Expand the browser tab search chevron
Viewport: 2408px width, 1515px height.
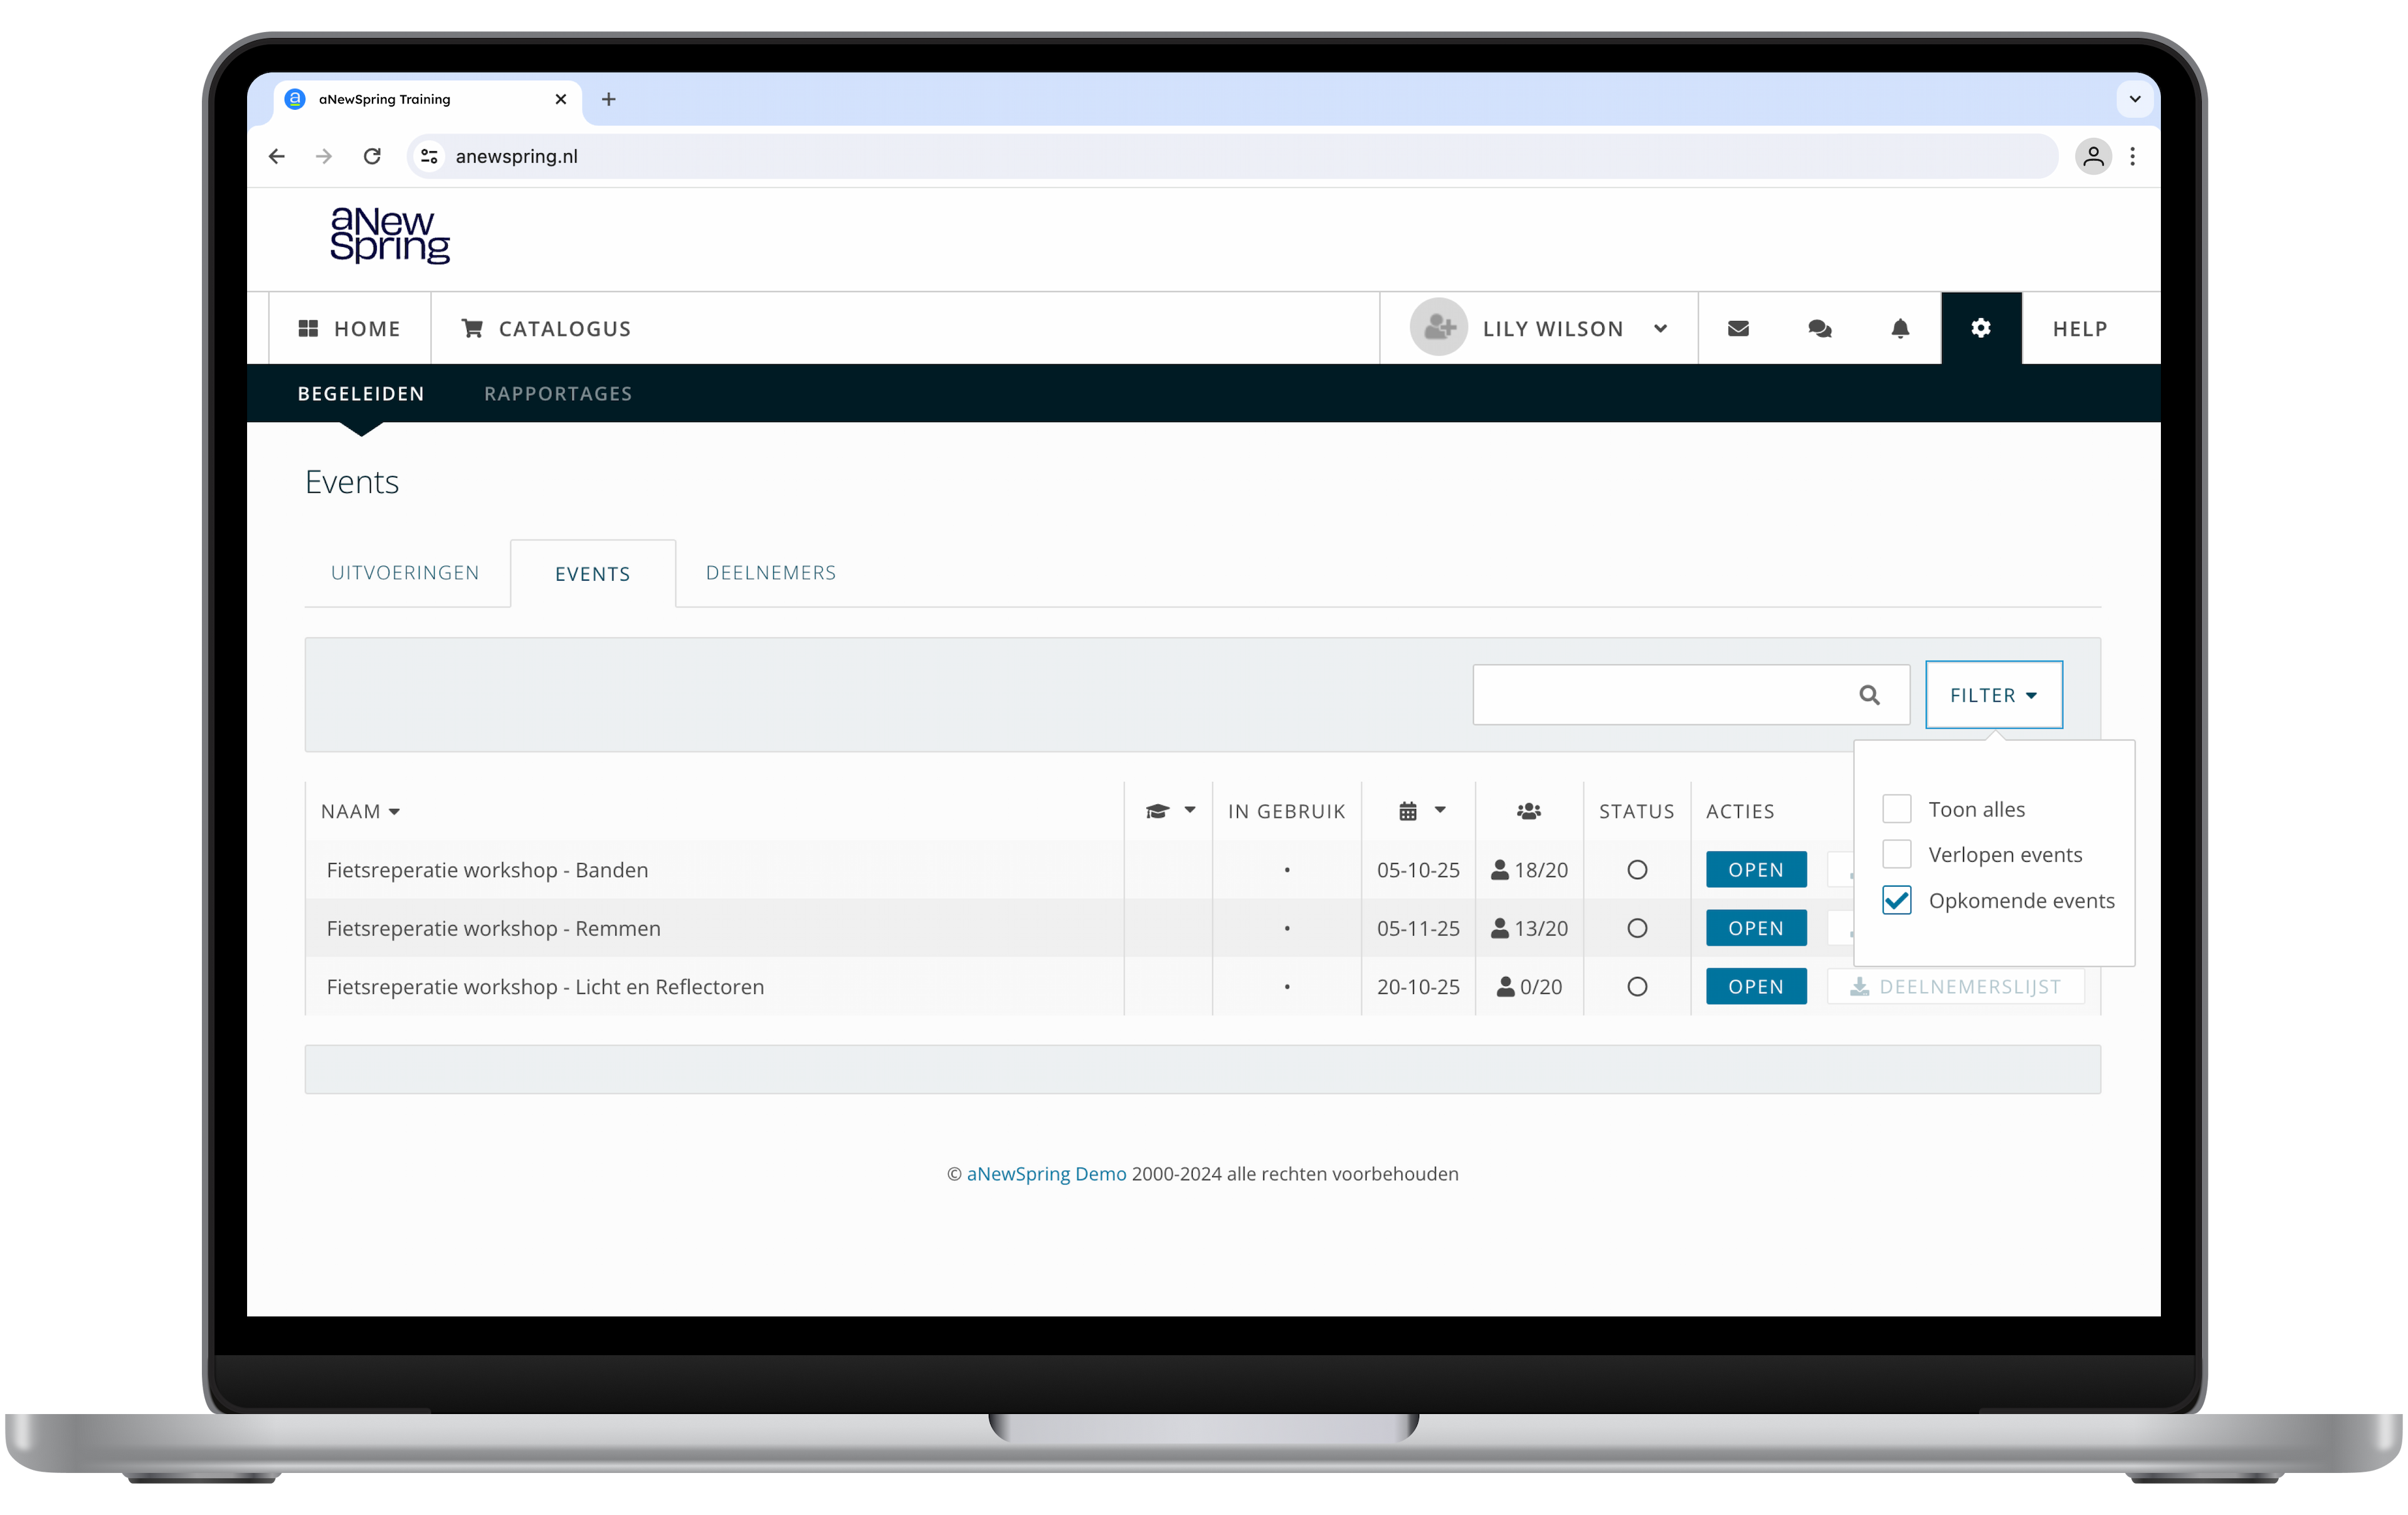pos(2134,99)
